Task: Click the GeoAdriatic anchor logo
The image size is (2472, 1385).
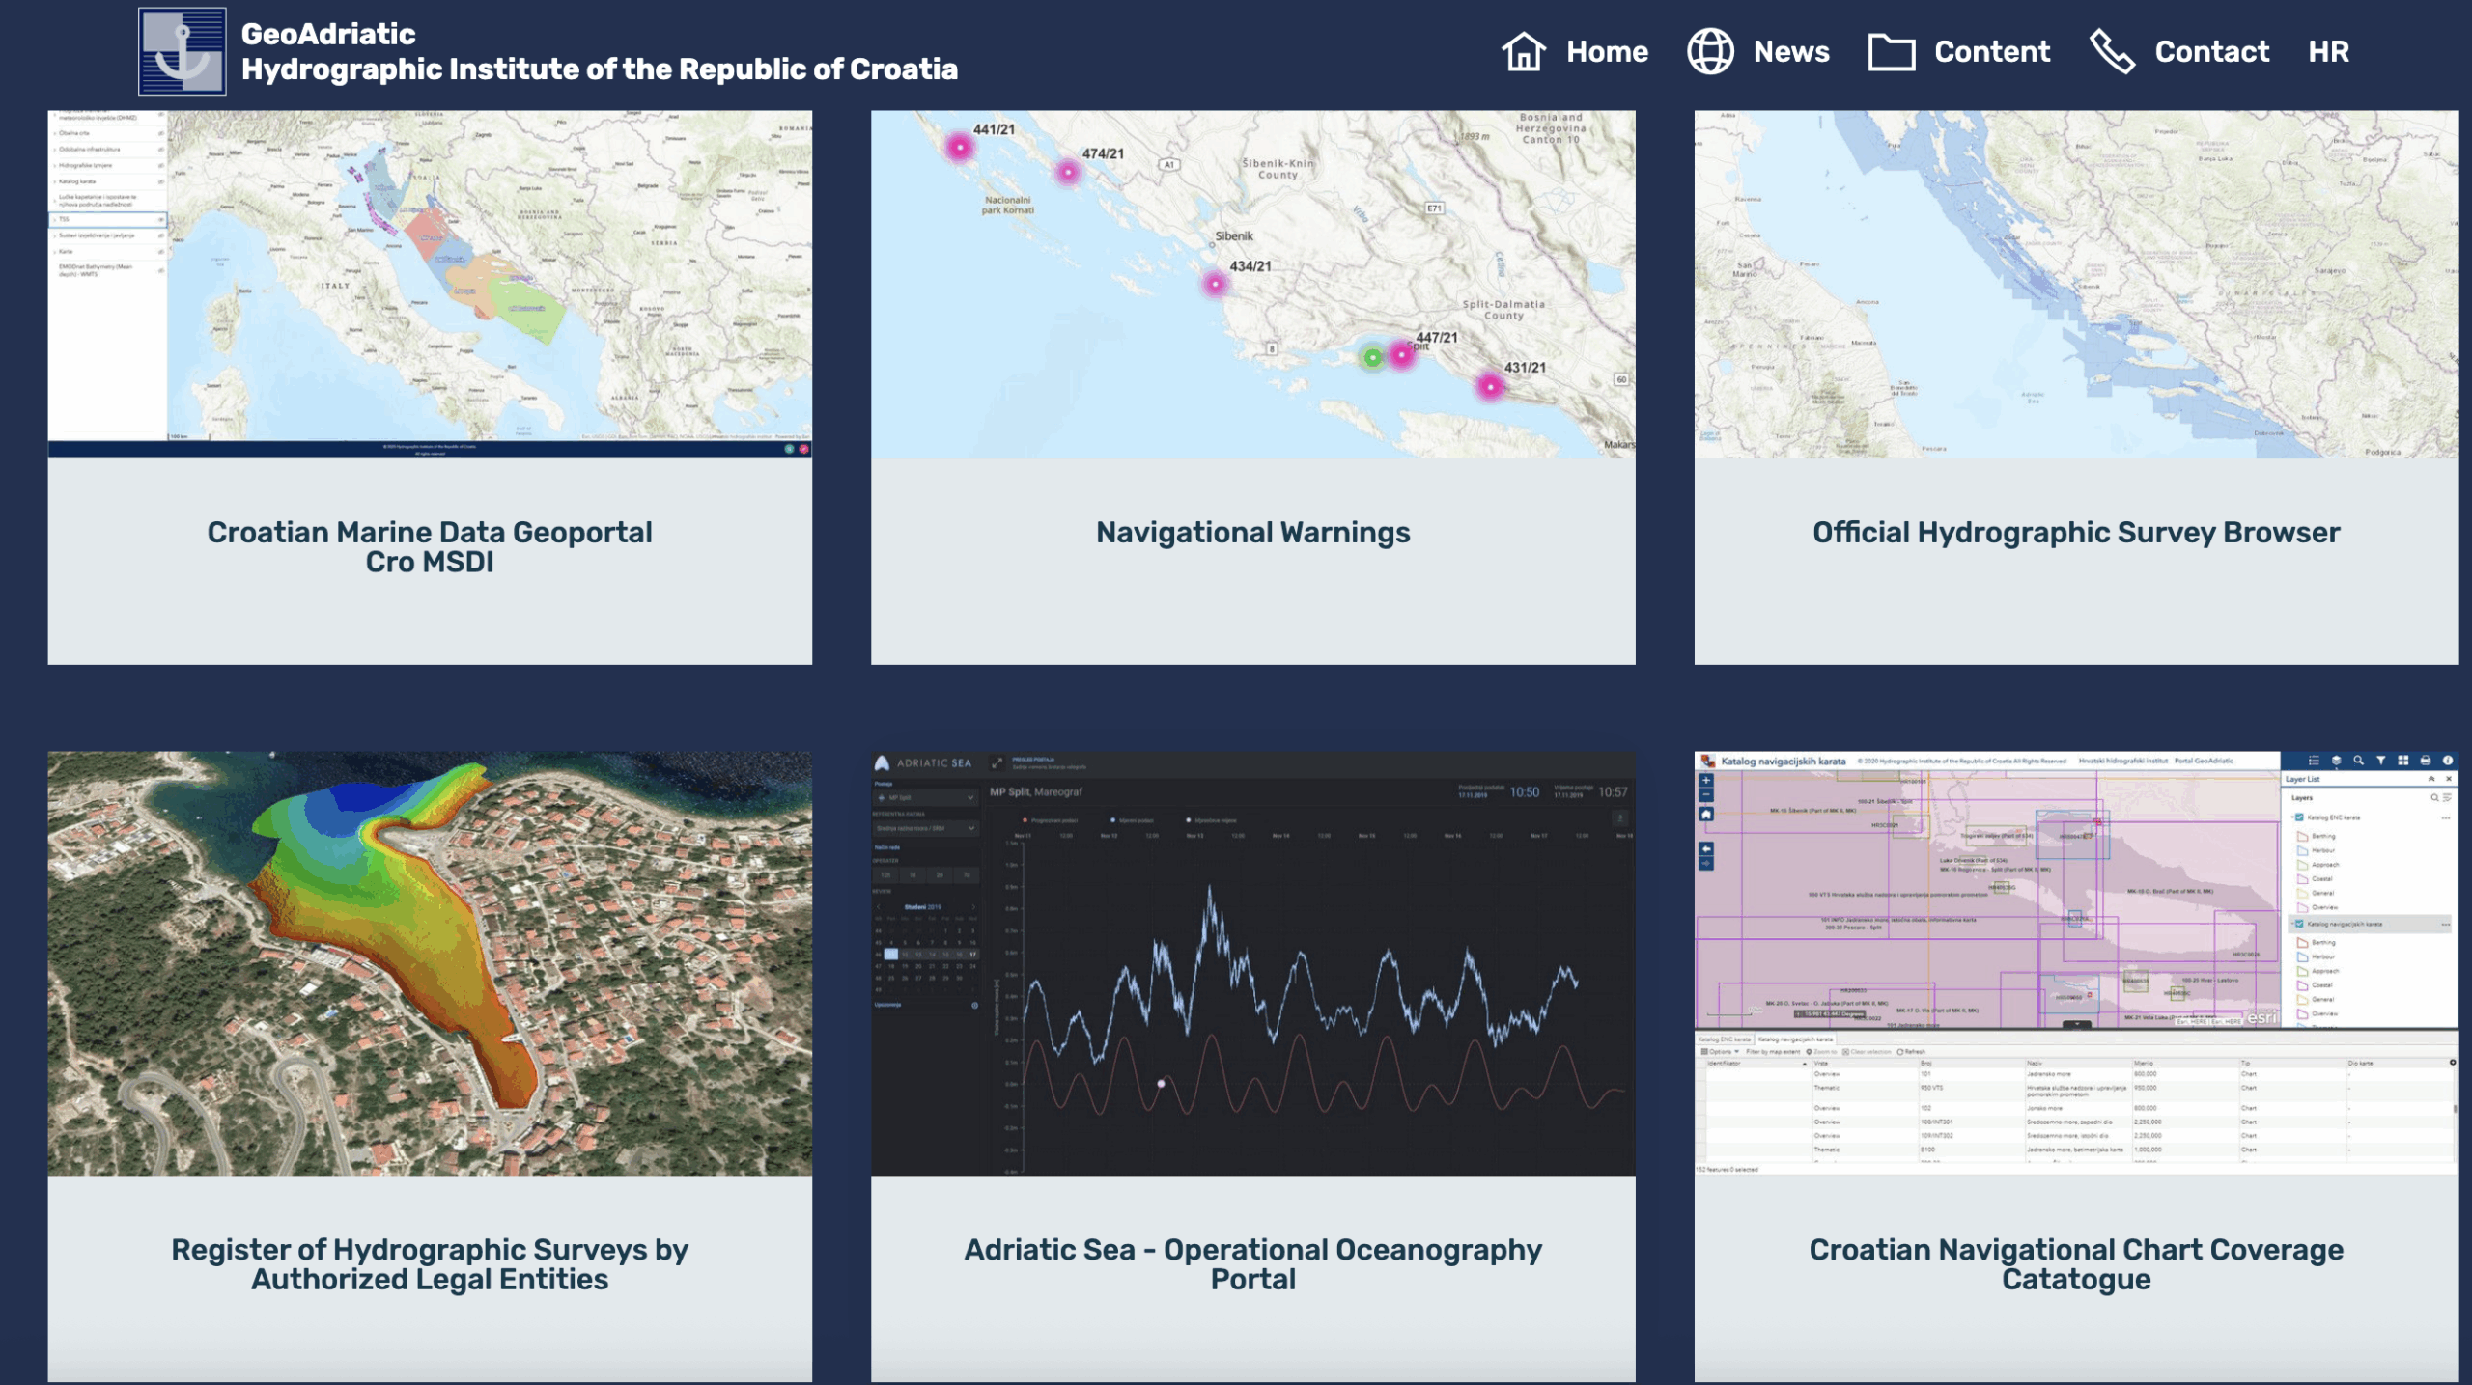Action: (183, 51)
